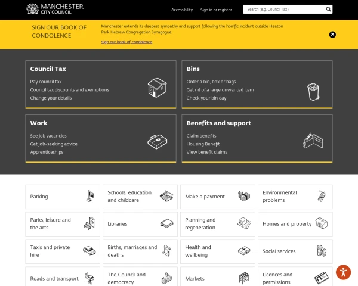Click the Licences ID card icon
The height and width of the screenshot is (286, 358).
tap(322, 278)
